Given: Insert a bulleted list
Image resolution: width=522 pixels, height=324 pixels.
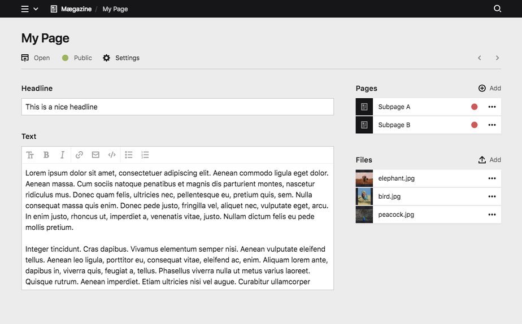Looking at the screenshot, I should 129,155.
